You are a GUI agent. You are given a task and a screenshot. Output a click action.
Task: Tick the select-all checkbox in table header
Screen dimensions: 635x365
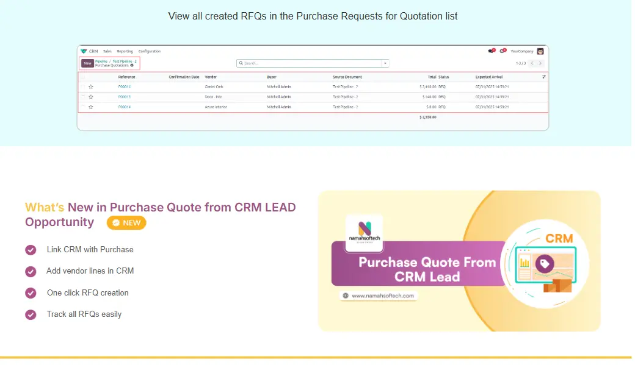pos(83,77)
